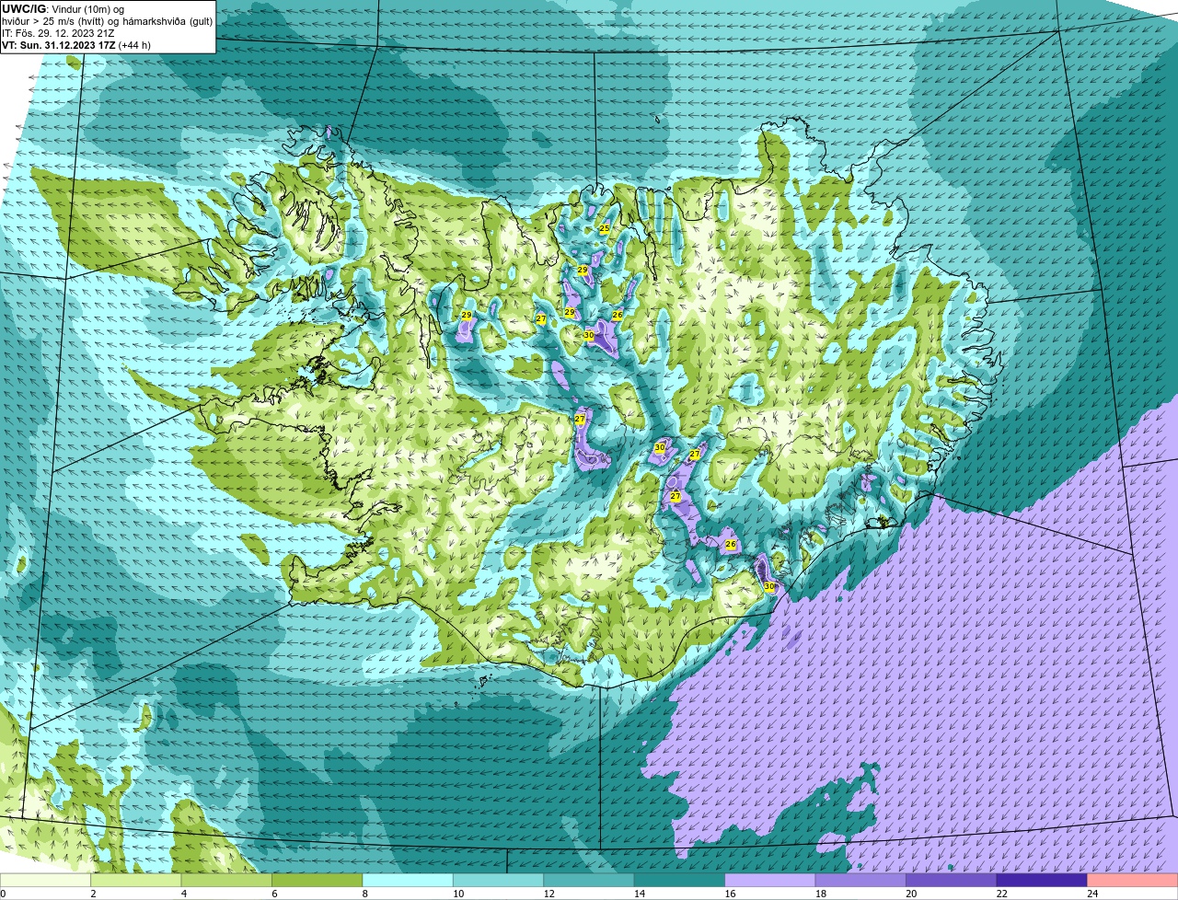This screenshot has width=1178, height=900.
Task: Click the 0–2 m/s pale yellow legend swatch
Action: 46,880
